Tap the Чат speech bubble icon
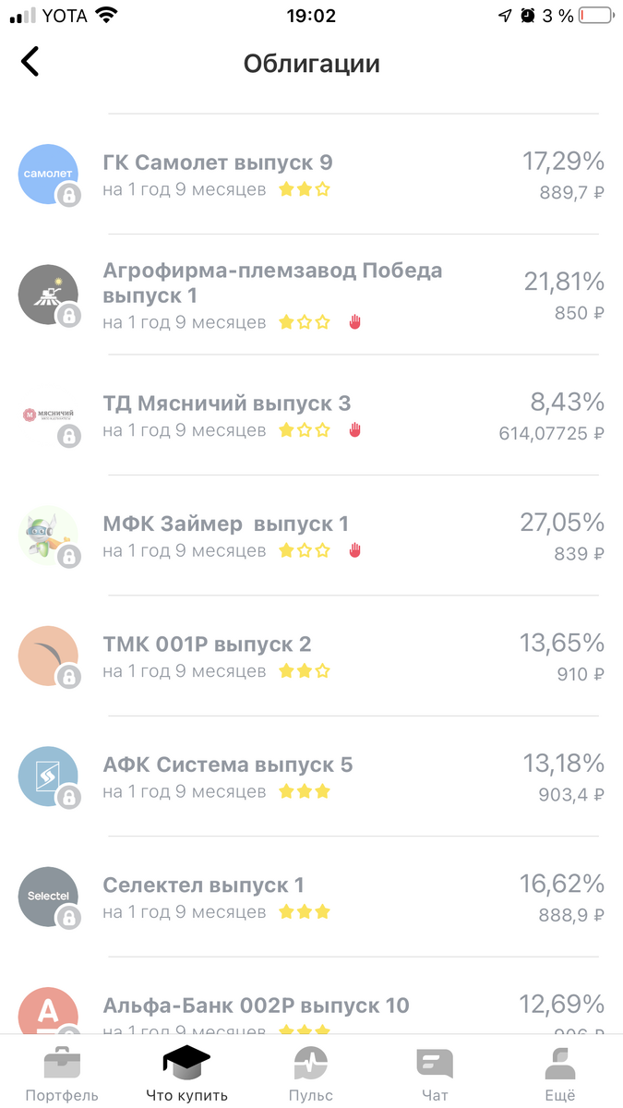This screenshot has width=623, height=1108. click(435, 1062)
